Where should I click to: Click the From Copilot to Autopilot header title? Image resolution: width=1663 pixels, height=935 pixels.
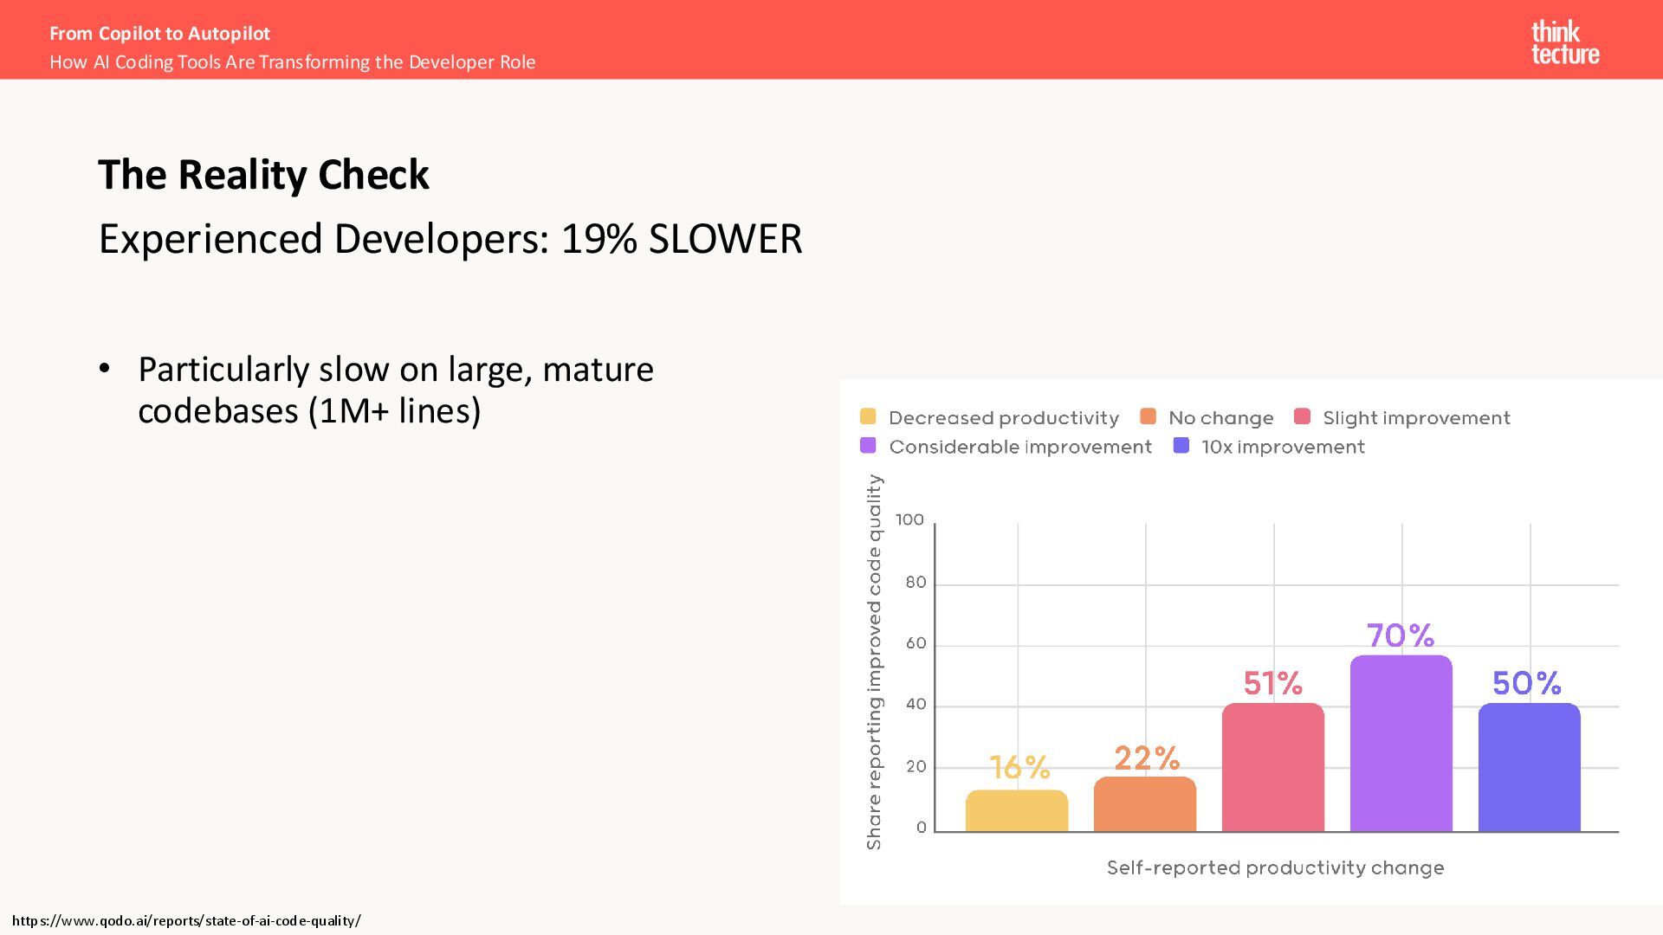(x=159, y=34)
